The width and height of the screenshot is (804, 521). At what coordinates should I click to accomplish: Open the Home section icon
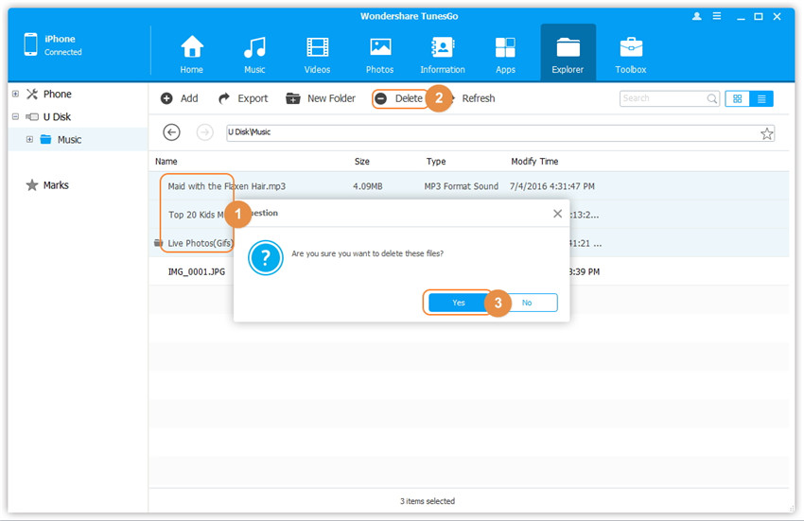tap(192, 47)
